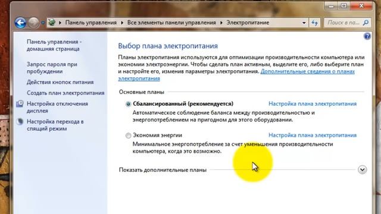Open 'Запрос пароля при пробуждении'

coord(52,68)
